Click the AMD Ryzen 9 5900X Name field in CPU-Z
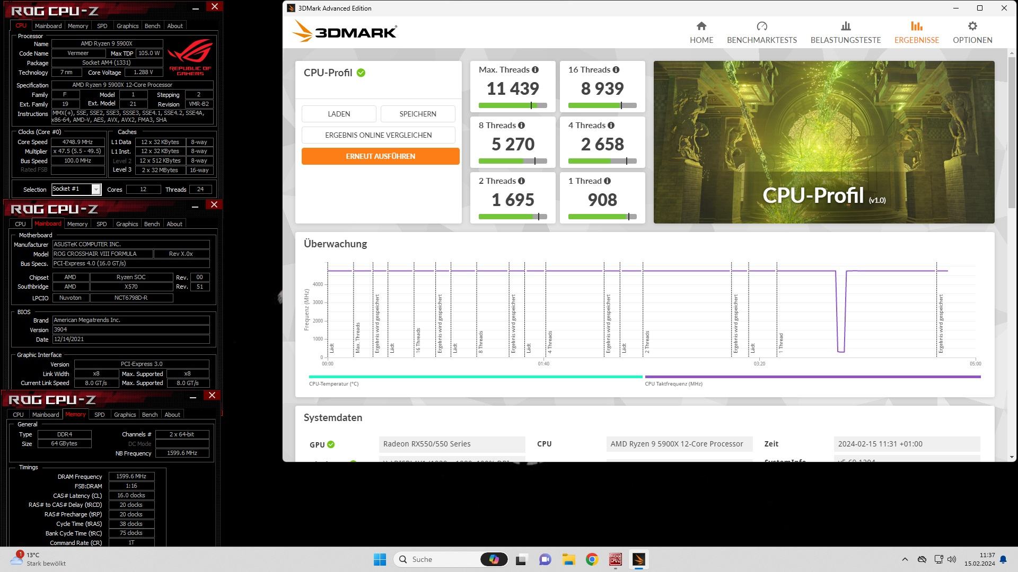Image resolution: width=1018 pixels, height=572 pixels. 107,44
